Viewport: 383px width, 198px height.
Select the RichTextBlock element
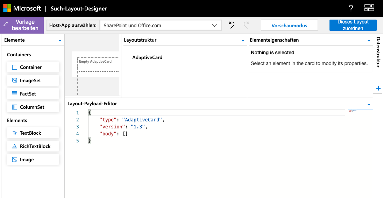coord(33,146)
